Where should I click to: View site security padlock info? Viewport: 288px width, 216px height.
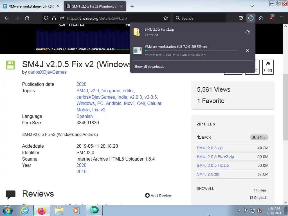coord(54,18)
